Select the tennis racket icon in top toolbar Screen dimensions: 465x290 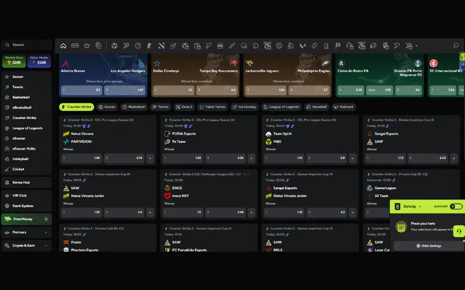coord(126,46)
